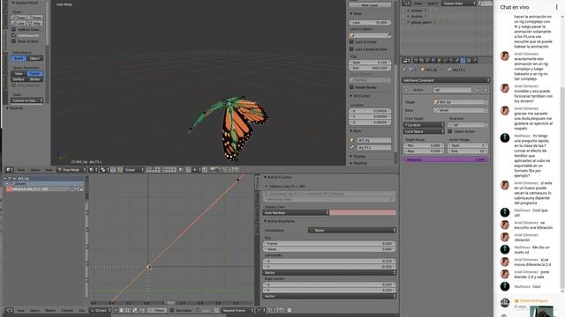This screenshot has width=565, height=317.
Task: Toggle Lock Camera to View checkbox
Action: [x=351, y=49]
